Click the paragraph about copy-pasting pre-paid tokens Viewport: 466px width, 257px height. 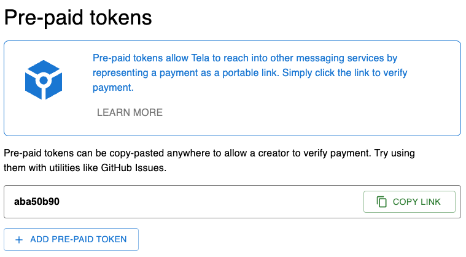coord(209,161)
